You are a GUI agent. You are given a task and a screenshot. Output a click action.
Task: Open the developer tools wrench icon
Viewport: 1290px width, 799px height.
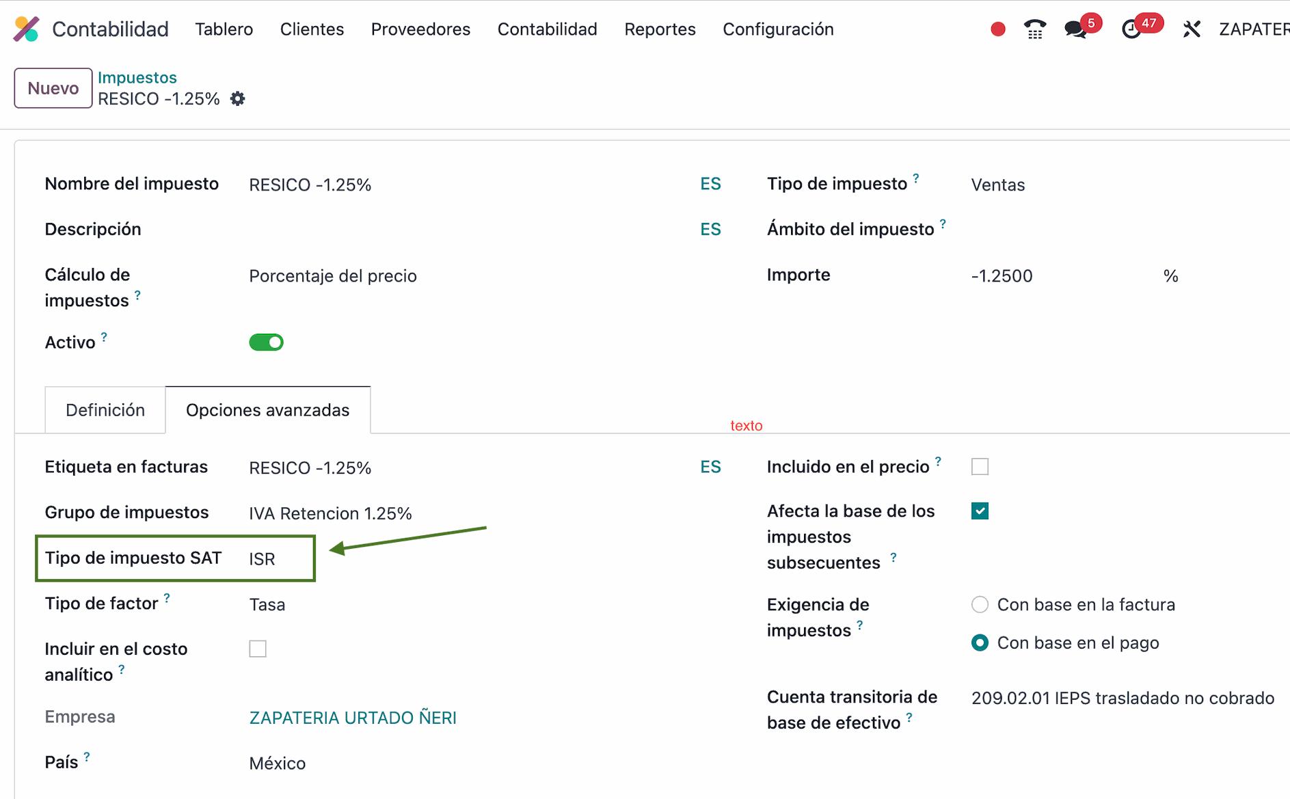click(x=1192, y=29)
